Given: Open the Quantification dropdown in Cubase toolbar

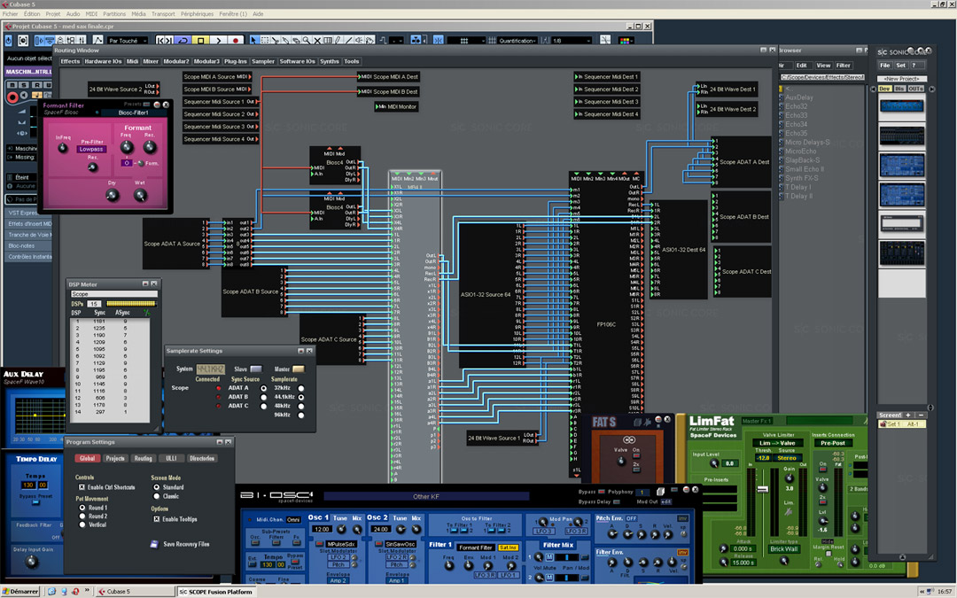Looking at the screenshot, I should [x=517, y=41].
